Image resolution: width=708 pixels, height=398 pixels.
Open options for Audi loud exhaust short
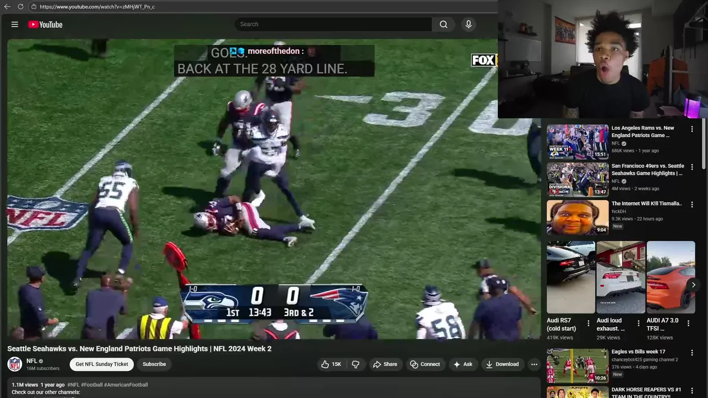pos(638,323)
